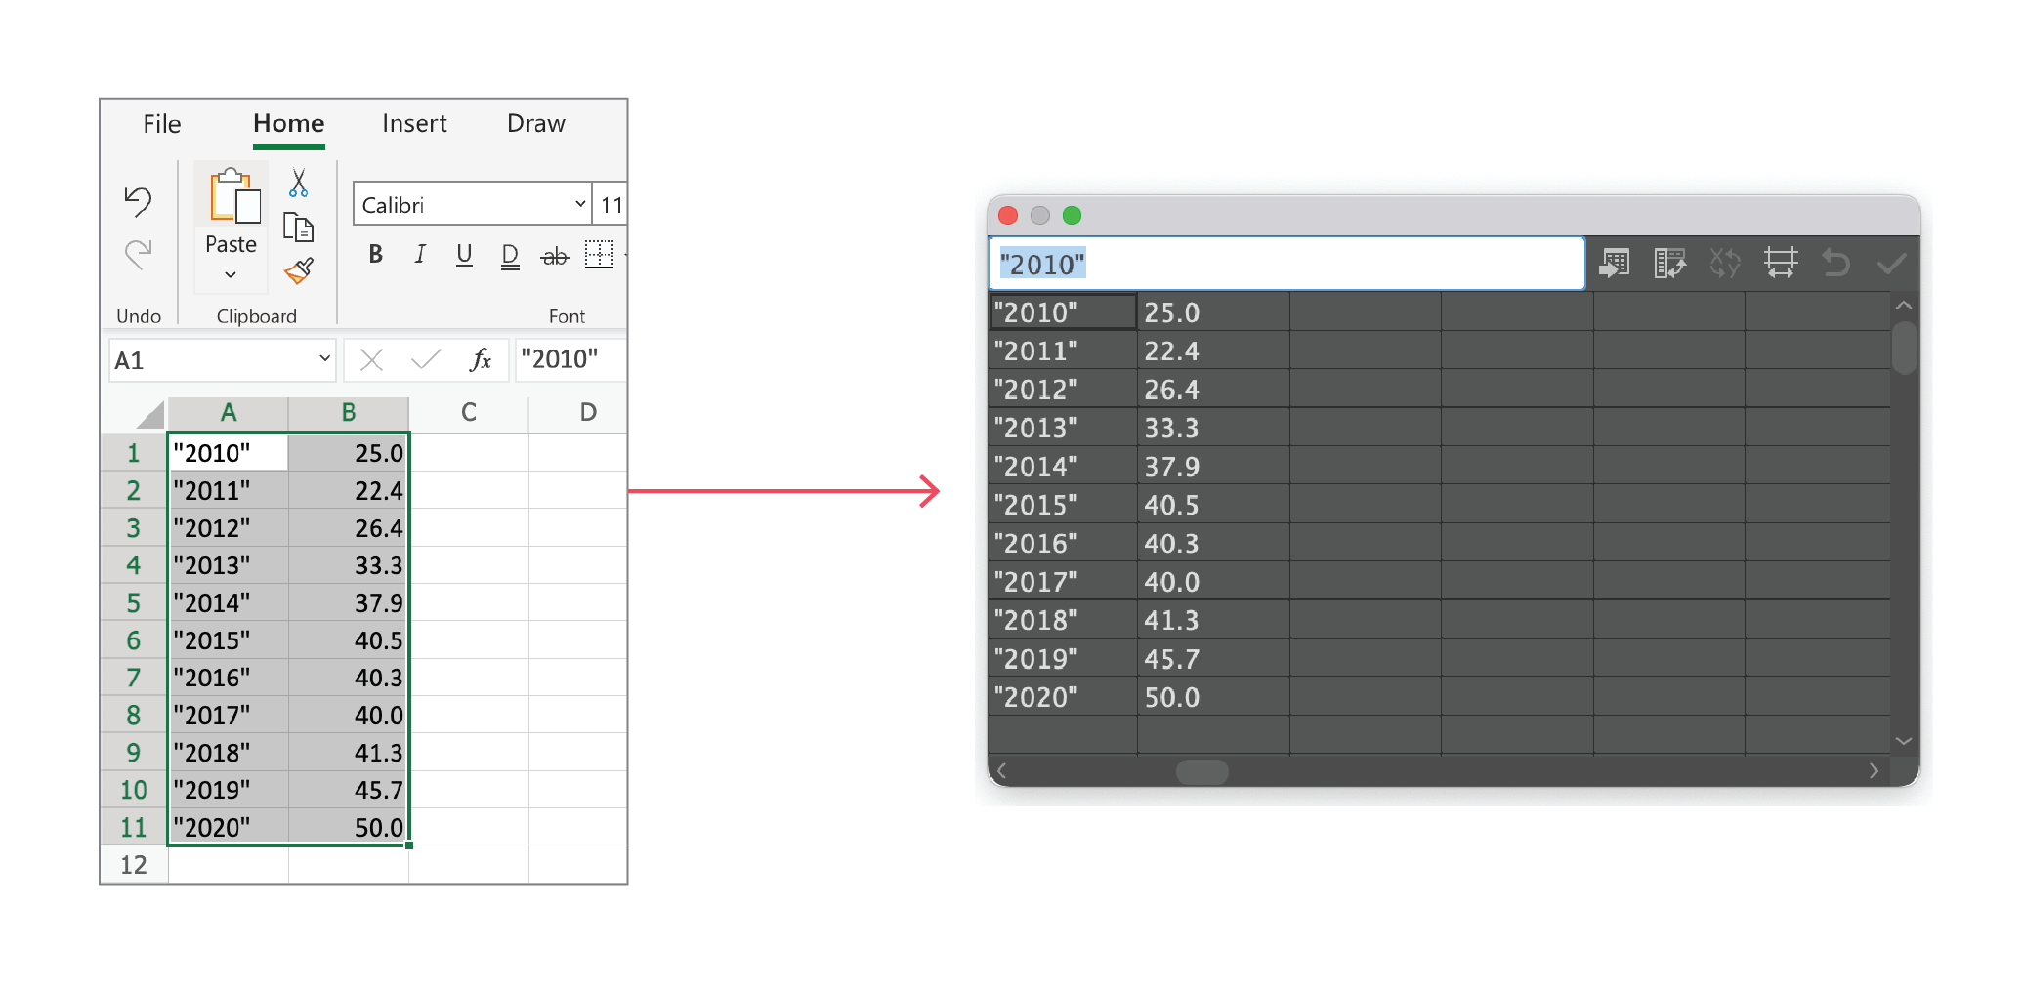Image resolution: width=2022 pixels, height=989 pixels.
Task: Click Excel cell containing "2010"
Action: click(x=229, y=453)
